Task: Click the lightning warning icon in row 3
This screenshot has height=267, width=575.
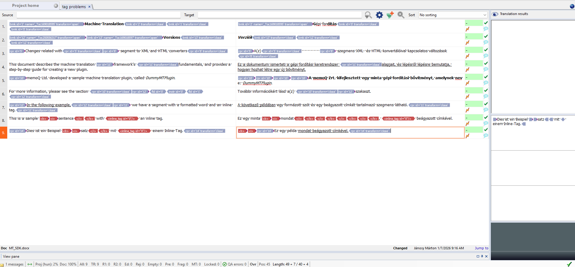Action: [x=467, y=56]
